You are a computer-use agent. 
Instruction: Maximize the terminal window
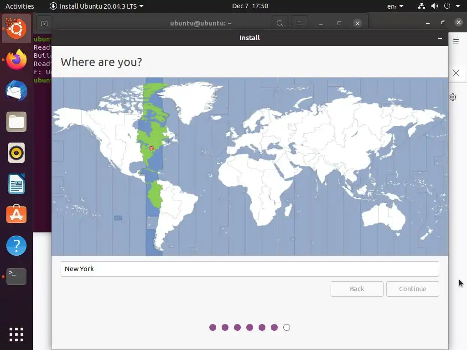click(x=339, y=23)
